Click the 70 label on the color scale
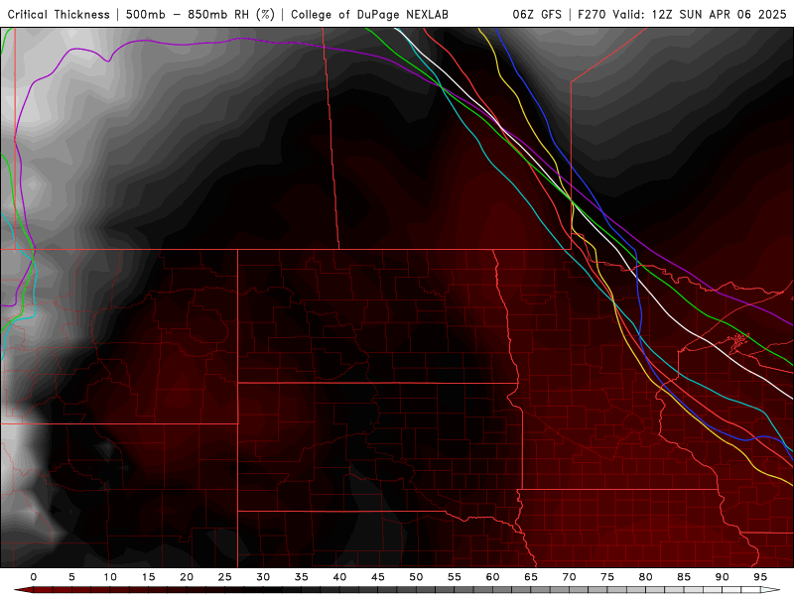Viewport: 794px width, 595px height. 569,577
